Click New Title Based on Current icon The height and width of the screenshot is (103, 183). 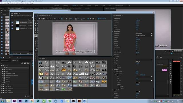[39, 19]
